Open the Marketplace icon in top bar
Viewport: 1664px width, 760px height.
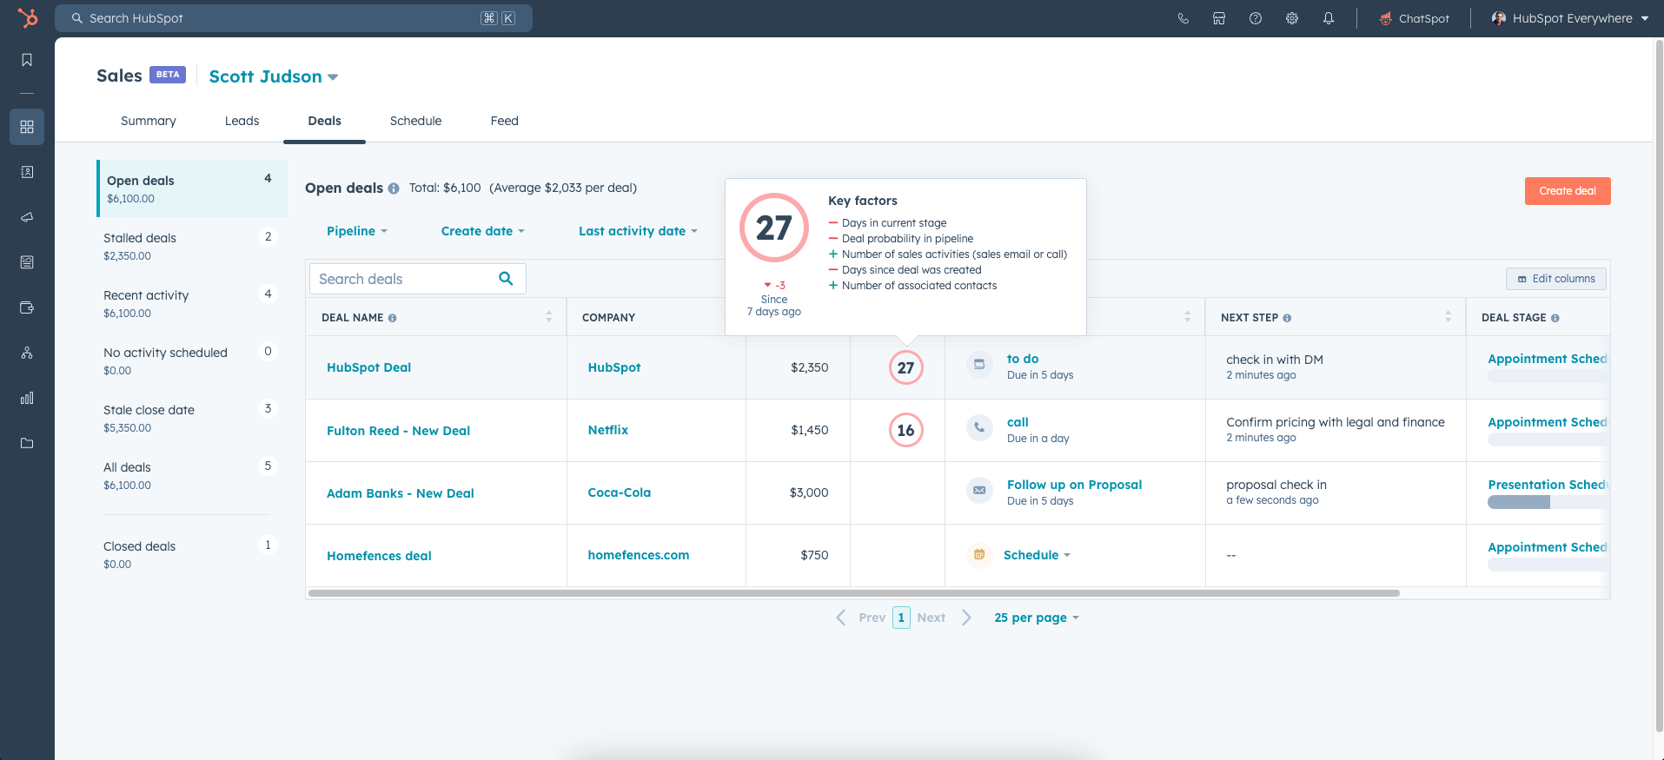(x=1219, y=18)
